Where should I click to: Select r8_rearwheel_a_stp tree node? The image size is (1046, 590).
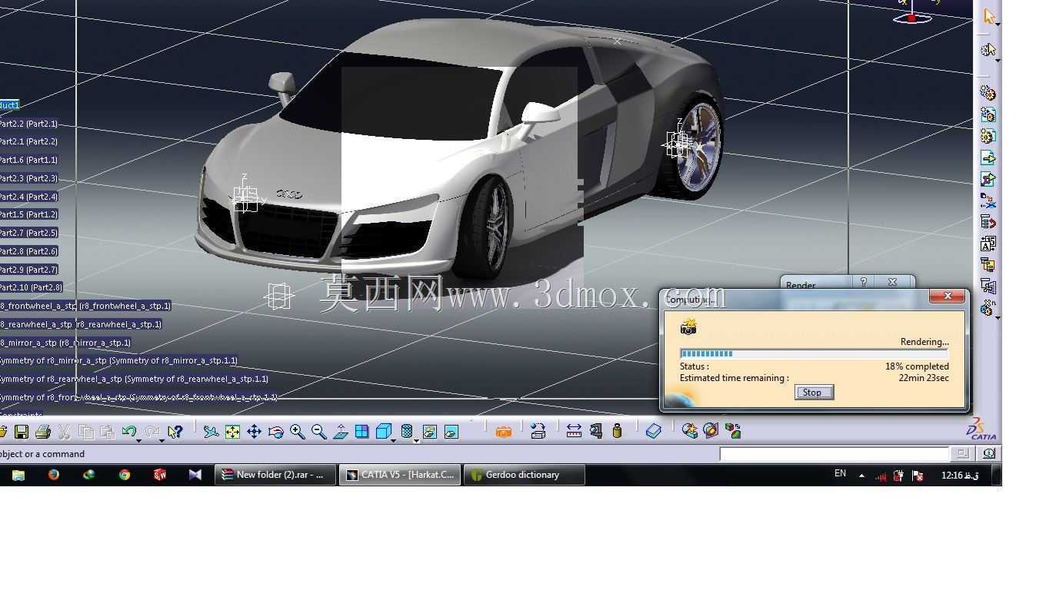(x=81, y=324)
